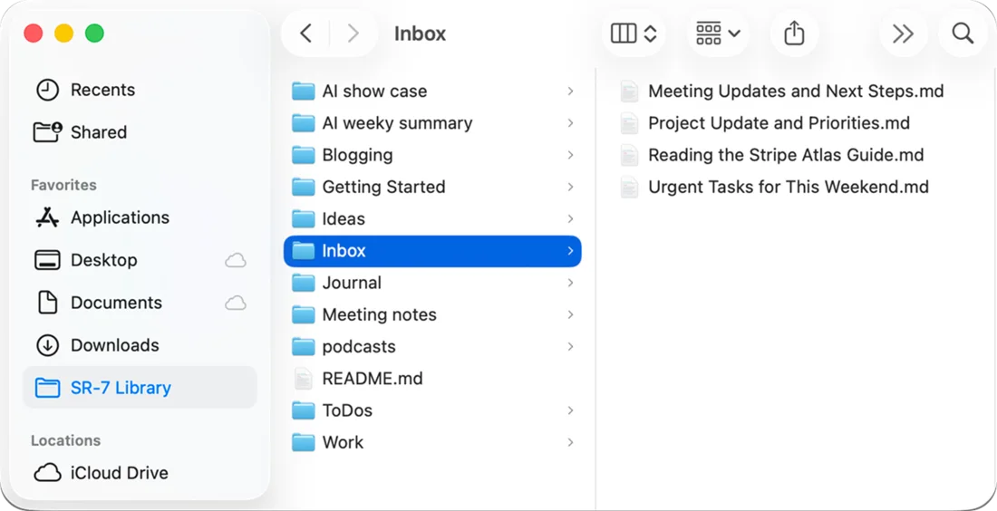Click the Work folder icon
Screen dimensions: 997x511
(x=304, y=442)
